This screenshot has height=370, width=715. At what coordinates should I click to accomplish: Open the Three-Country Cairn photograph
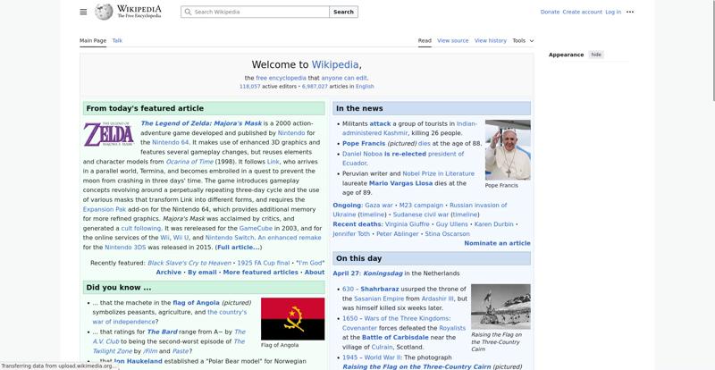(500, 307)
